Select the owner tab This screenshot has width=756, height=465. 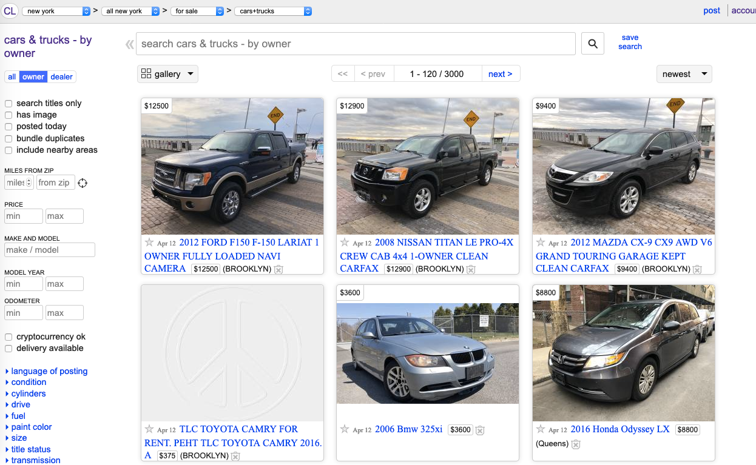[33, 77]
